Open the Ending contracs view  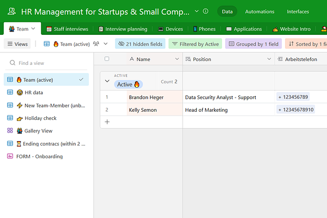coord(46,144)
